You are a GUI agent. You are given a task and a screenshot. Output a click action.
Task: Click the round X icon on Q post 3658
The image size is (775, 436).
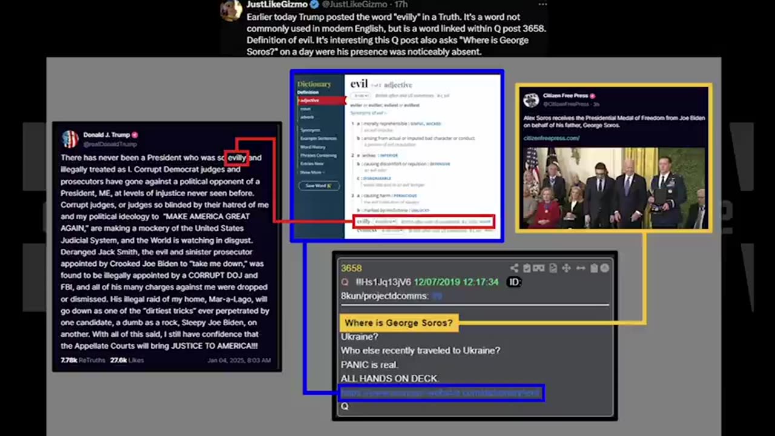(604, 268)
